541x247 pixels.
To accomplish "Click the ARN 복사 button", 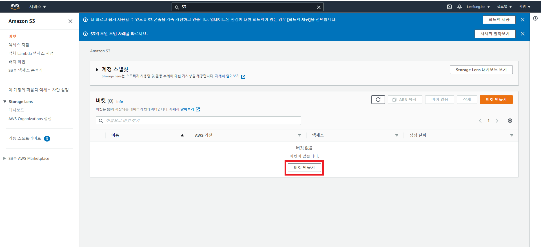I will [x=405, y=100].
